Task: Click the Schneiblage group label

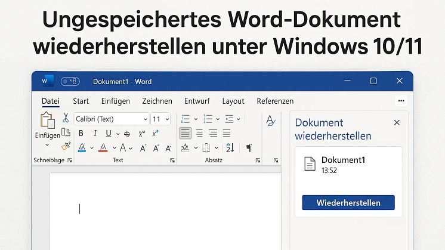Action: click(49, 161)
